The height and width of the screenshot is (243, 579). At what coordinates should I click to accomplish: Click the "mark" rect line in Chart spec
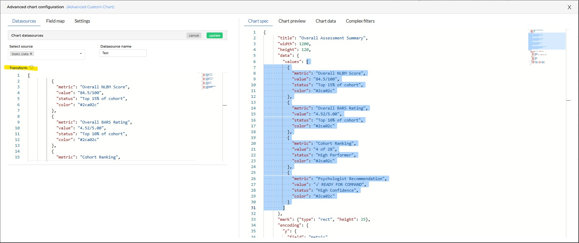(324, 219)
